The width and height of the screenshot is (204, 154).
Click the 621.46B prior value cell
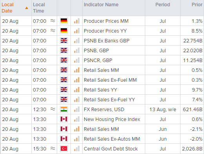click(x=193, y=109)
